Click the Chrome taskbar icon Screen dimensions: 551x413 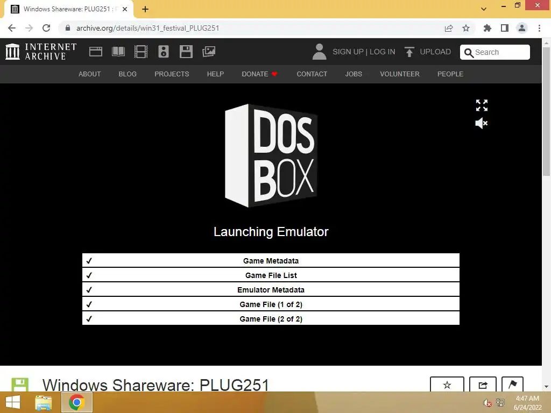76,402
